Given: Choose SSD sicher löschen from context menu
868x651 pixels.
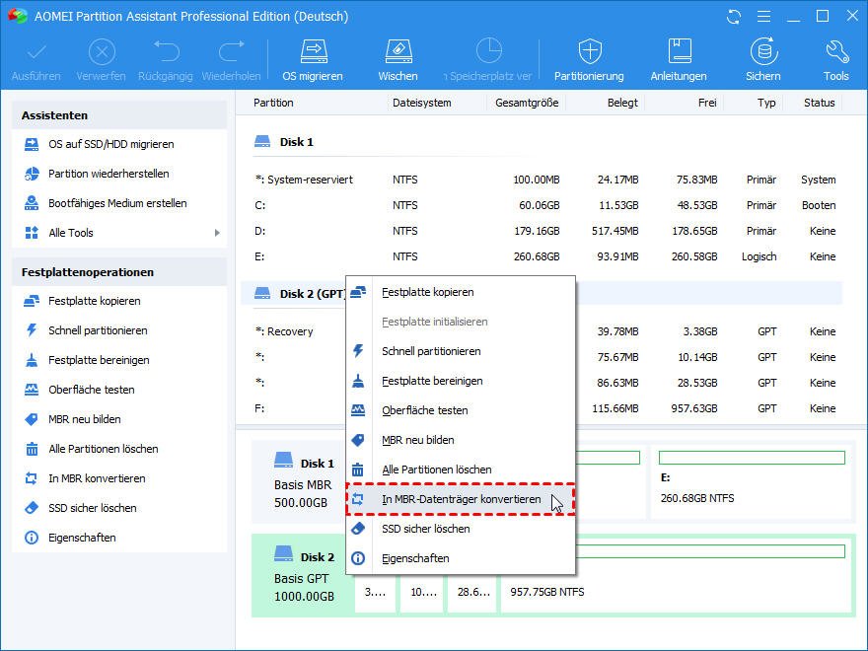Looking at the screenshot, I should pos(461,529).
